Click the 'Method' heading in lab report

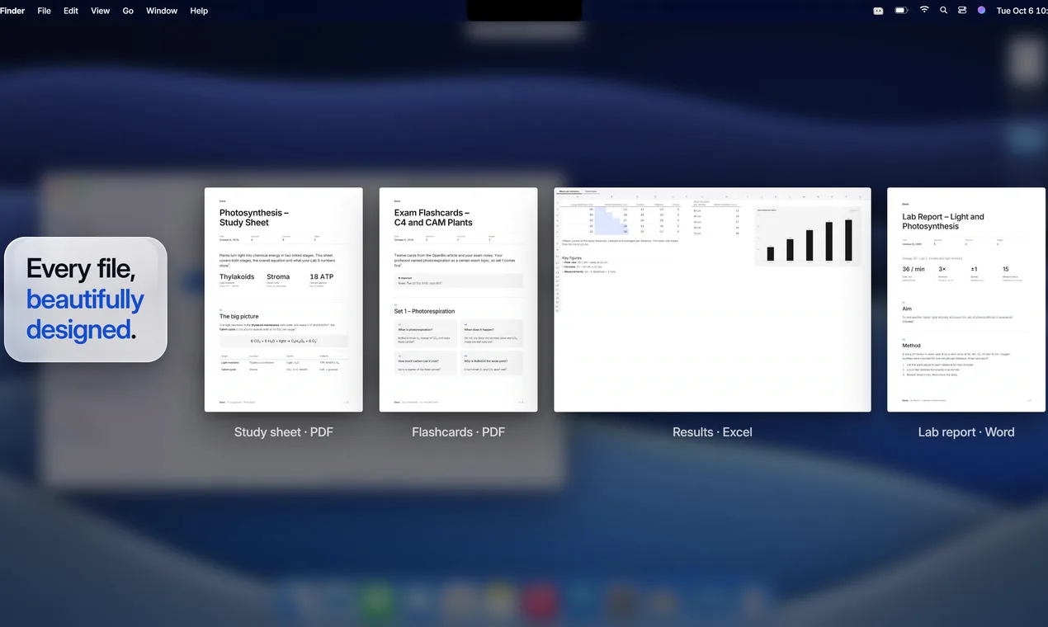point(911,346)
